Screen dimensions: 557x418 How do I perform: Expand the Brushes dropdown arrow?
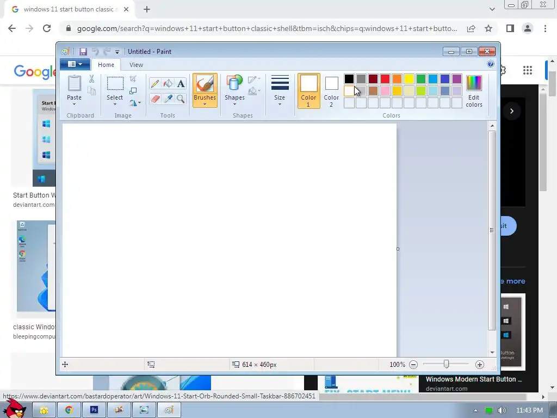coord(205,104)
